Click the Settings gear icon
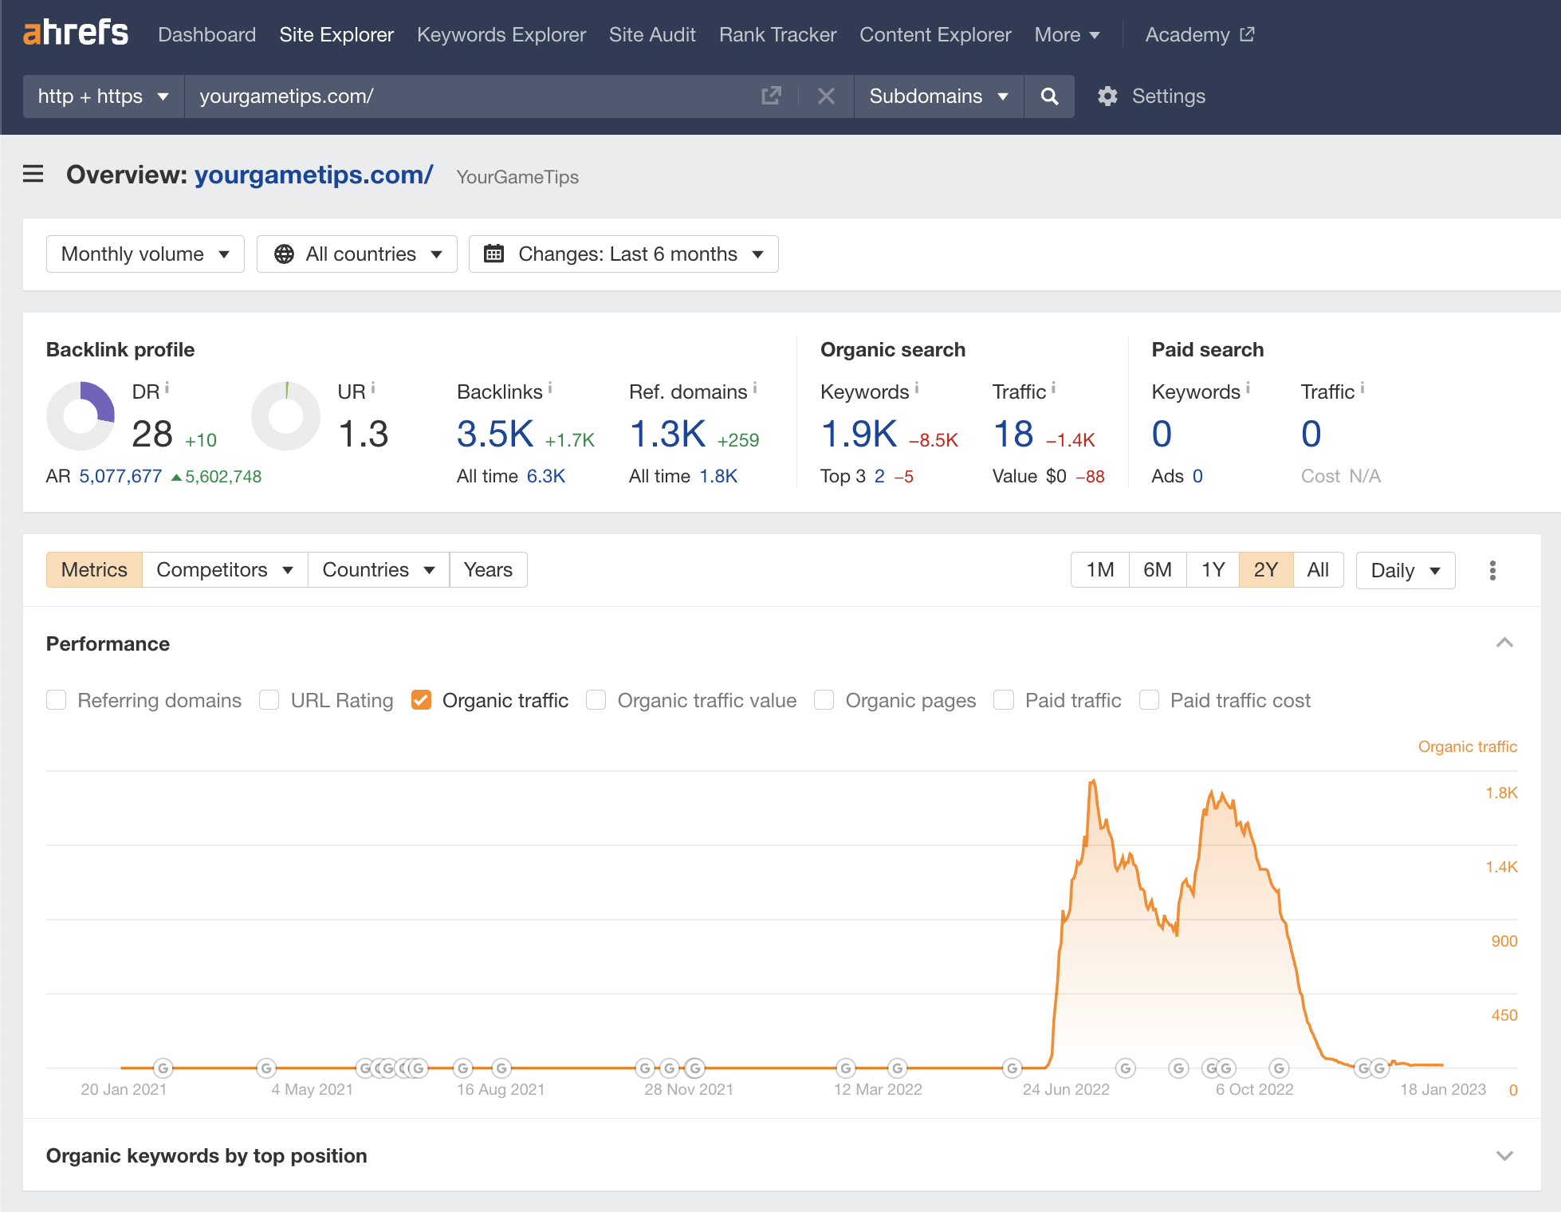 1108,96
